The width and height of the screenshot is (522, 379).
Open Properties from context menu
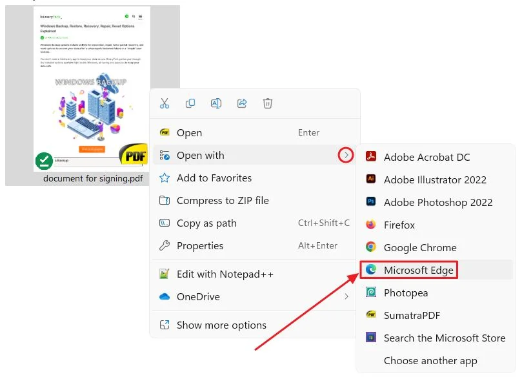click(255, 245)
